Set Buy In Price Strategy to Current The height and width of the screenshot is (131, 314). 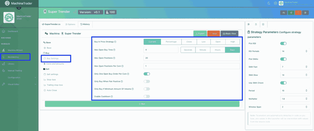tap(152, 42)
